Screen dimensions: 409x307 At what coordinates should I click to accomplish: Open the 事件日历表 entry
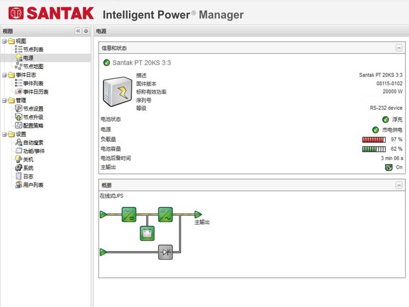[36, 92]
